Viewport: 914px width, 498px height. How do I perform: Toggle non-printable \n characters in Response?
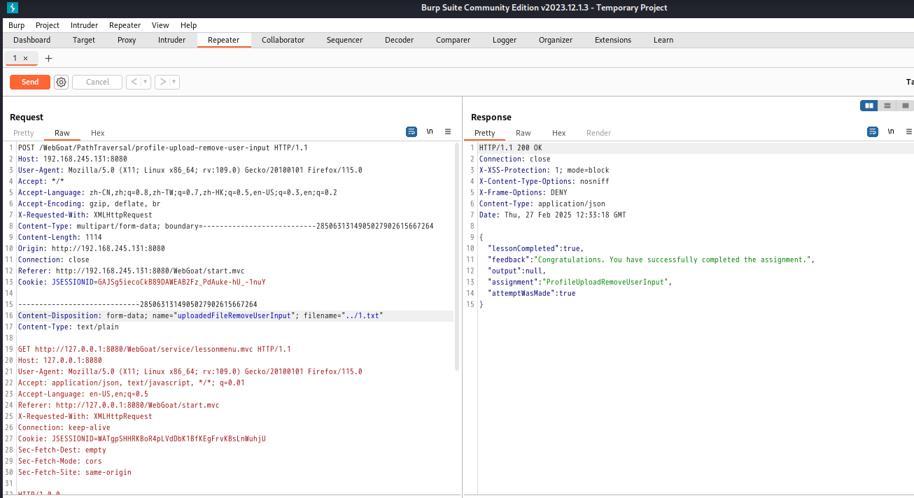(x=891, y=131)
